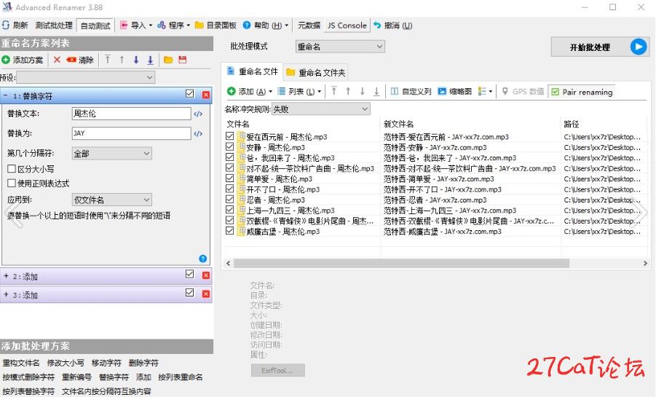The image size is (656, 397).
Task: Uncheck the file 安静 - 周杰伦.mp3
Action: pos(229,146)
